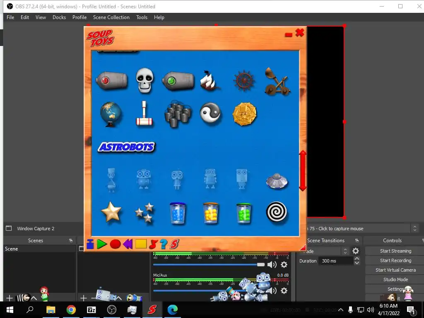Pick the red-button cannon toy
424x318 pixels.
pos(111,81)
